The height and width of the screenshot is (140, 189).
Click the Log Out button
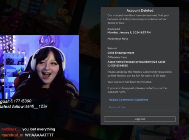point(140,119)
